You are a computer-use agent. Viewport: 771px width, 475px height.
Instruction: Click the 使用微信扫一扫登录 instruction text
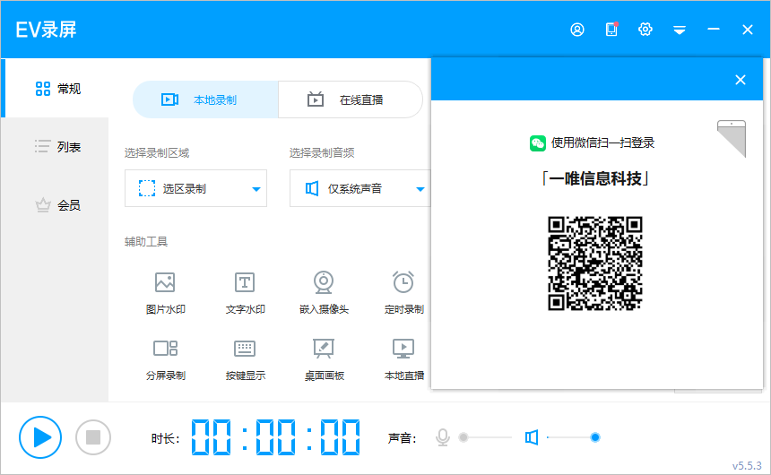click(602, 143)
